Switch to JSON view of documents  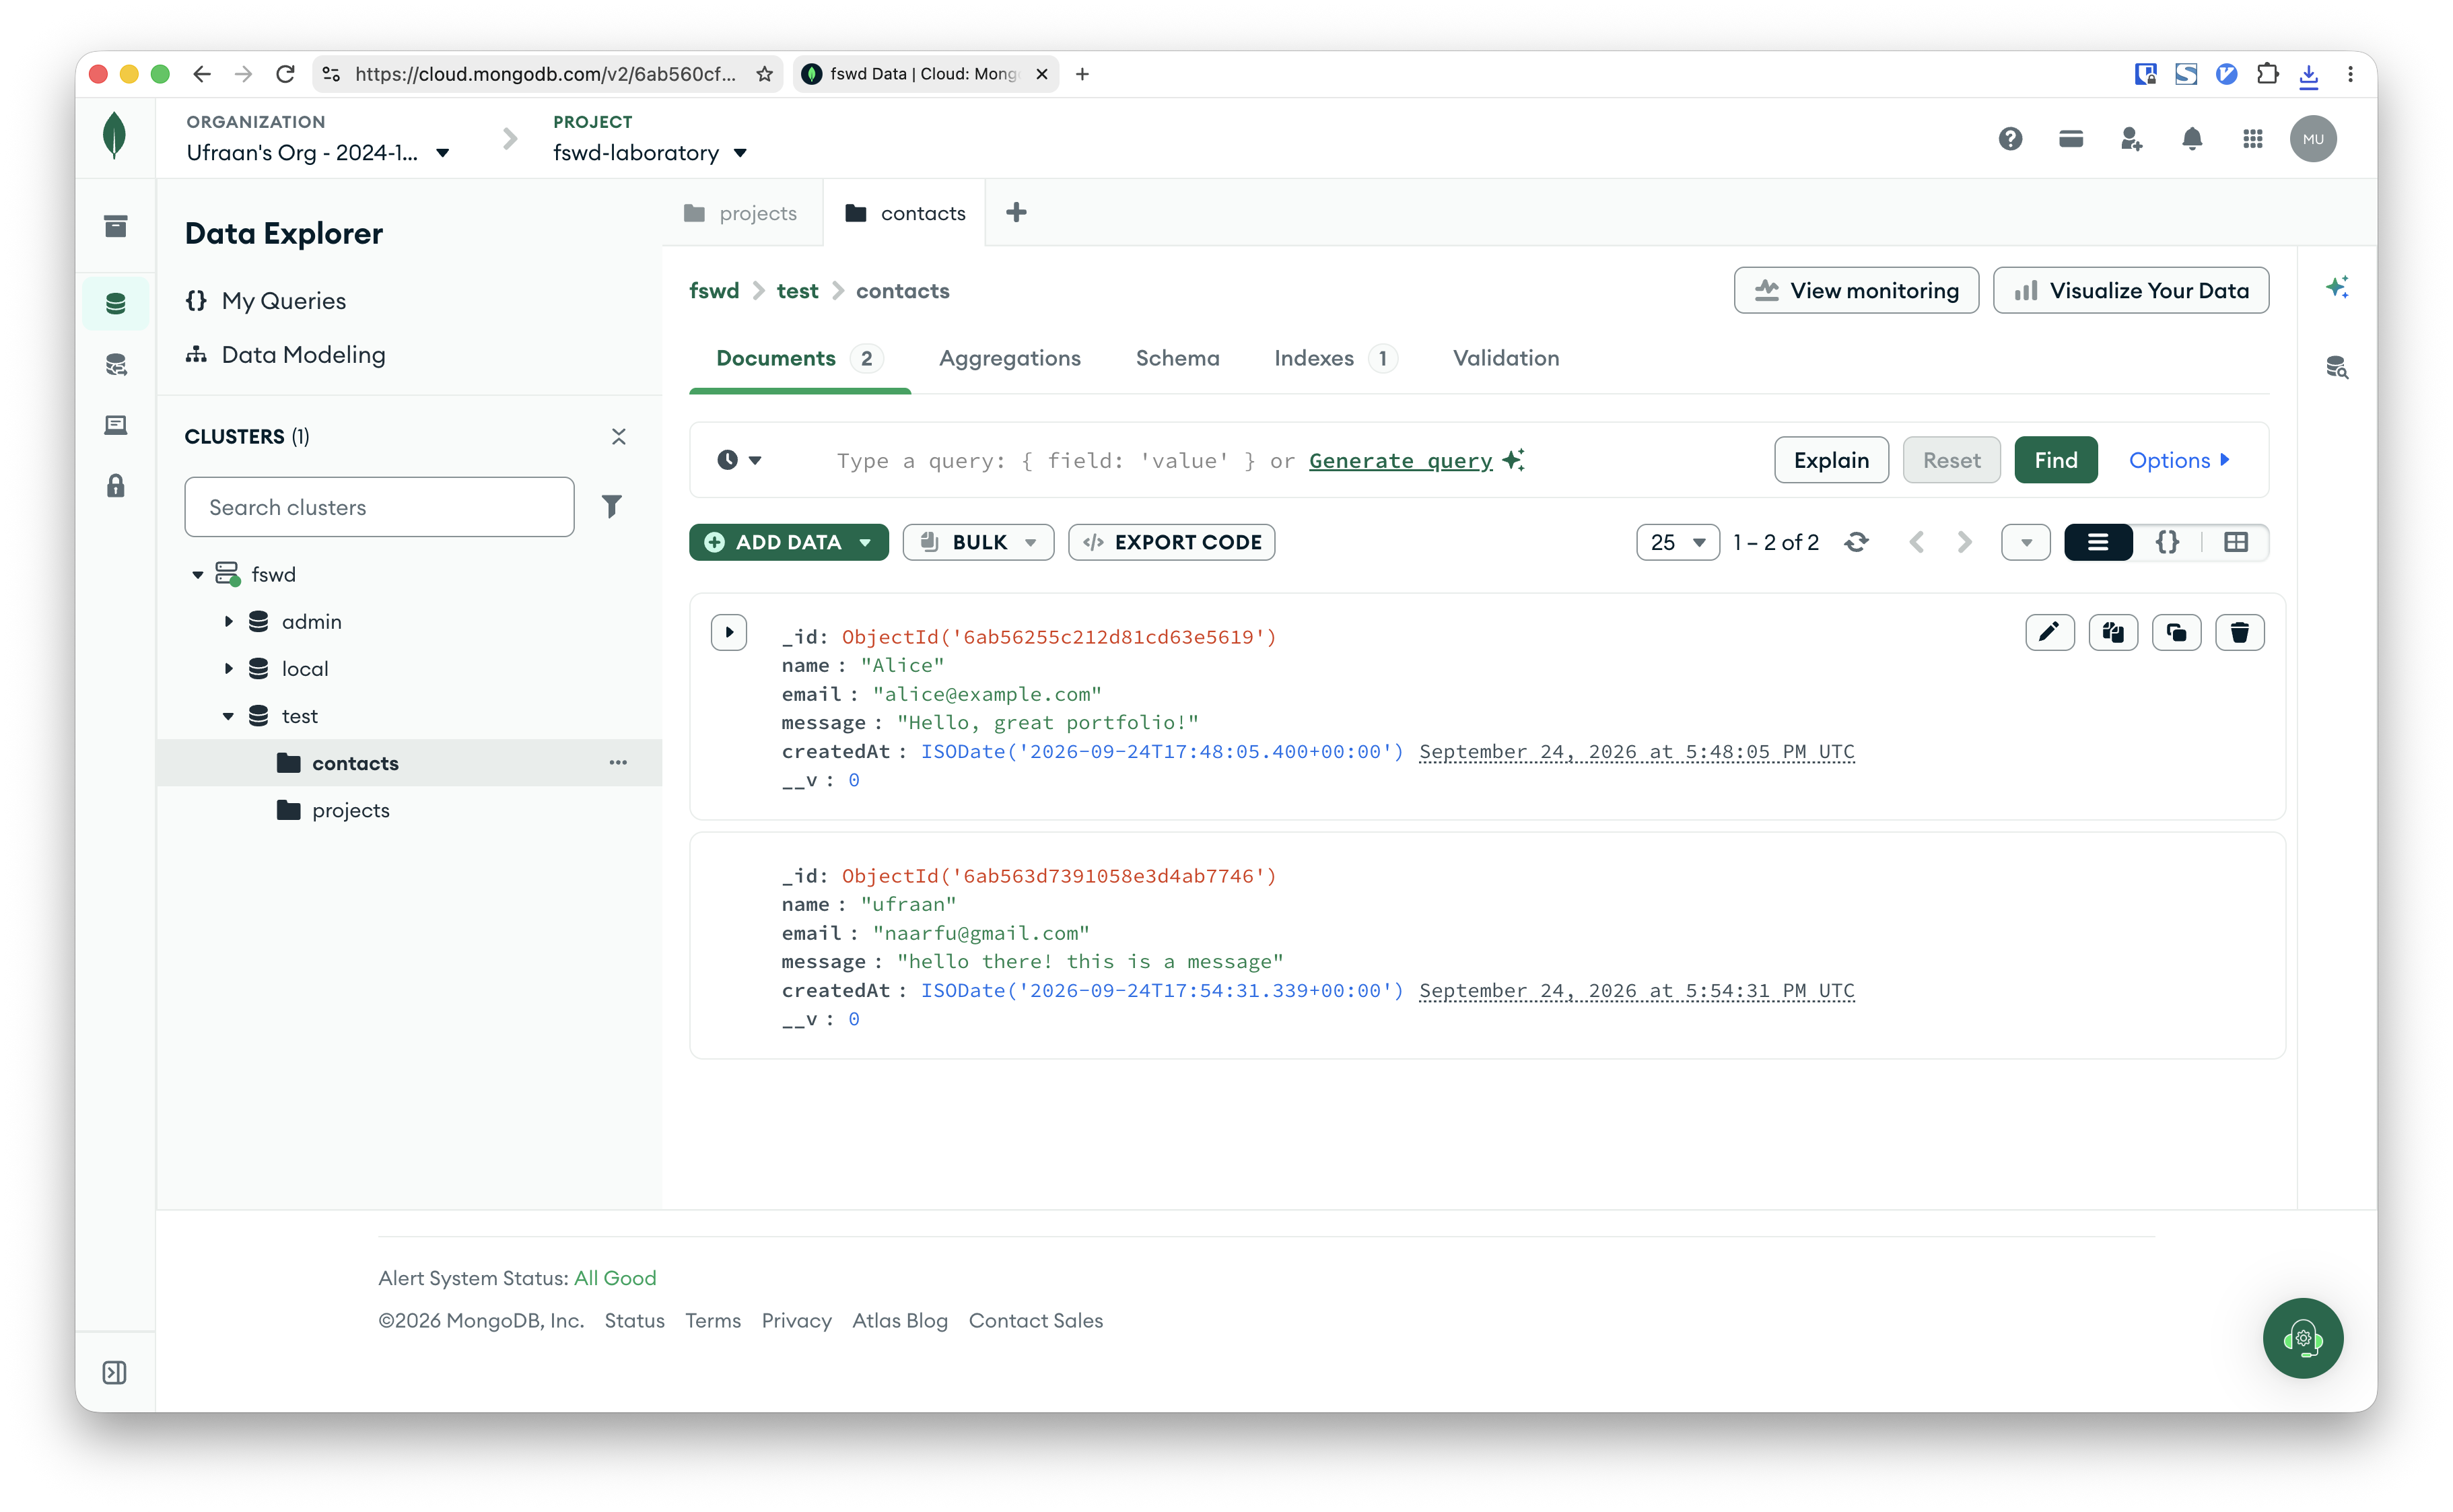pos(2167,542)
